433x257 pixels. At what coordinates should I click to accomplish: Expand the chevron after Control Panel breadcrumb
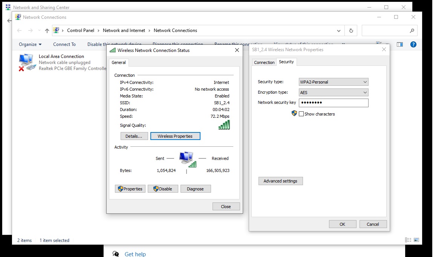point(98,30)
